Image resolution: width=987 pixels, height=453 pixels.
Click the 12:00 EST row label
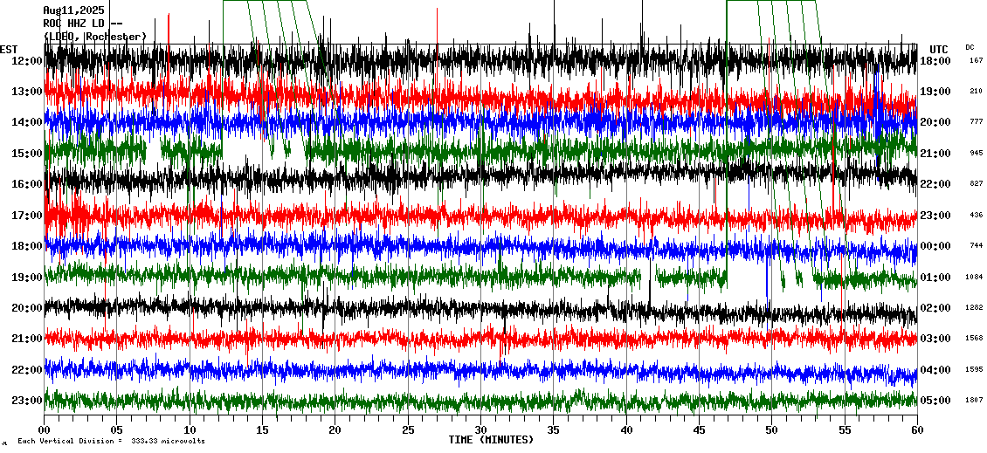click(28, 61)
